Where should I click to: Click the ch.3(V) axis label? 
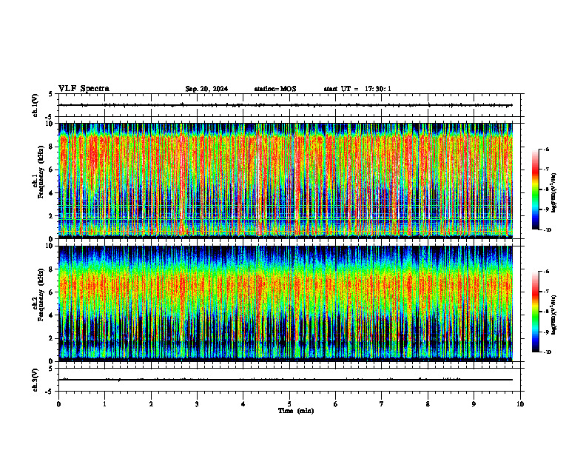[x=35, y=380]
